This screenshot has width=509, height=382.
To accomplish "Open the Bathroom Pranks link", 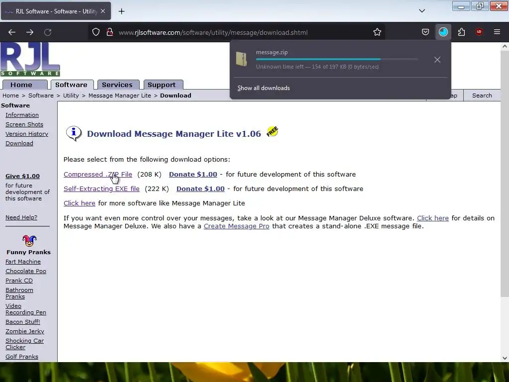I will pyautogui.click(x=19, y=293).
